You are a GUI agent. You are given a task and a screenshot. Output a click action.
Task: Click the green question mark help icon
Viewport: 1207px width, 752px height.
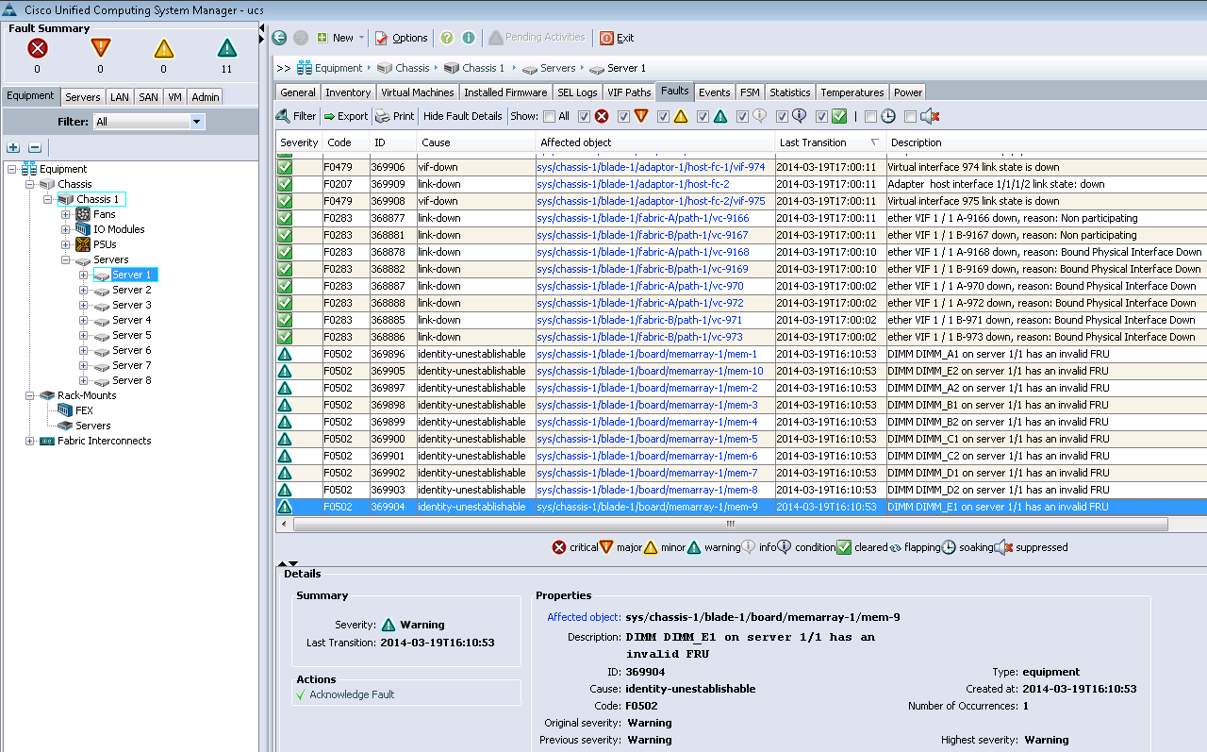tap(447, 38)
